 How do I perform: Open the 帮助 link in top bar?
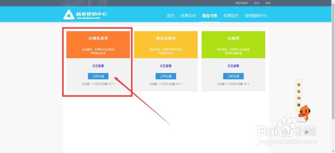click(x=268, y=3)
